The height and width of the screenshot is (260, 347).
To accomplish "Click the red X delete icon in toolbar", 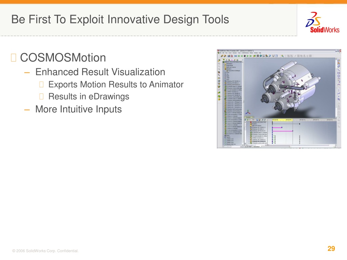I will click(x=232, y=56).
